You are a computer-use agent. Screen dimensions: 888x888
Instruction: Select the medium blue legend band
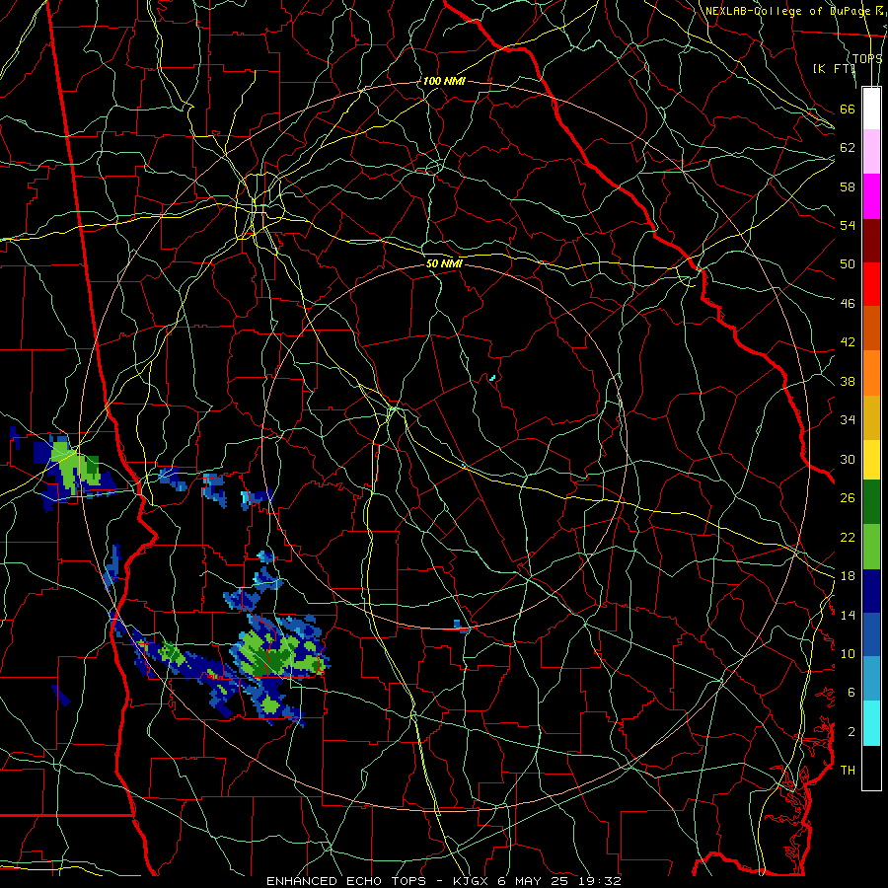871,634
